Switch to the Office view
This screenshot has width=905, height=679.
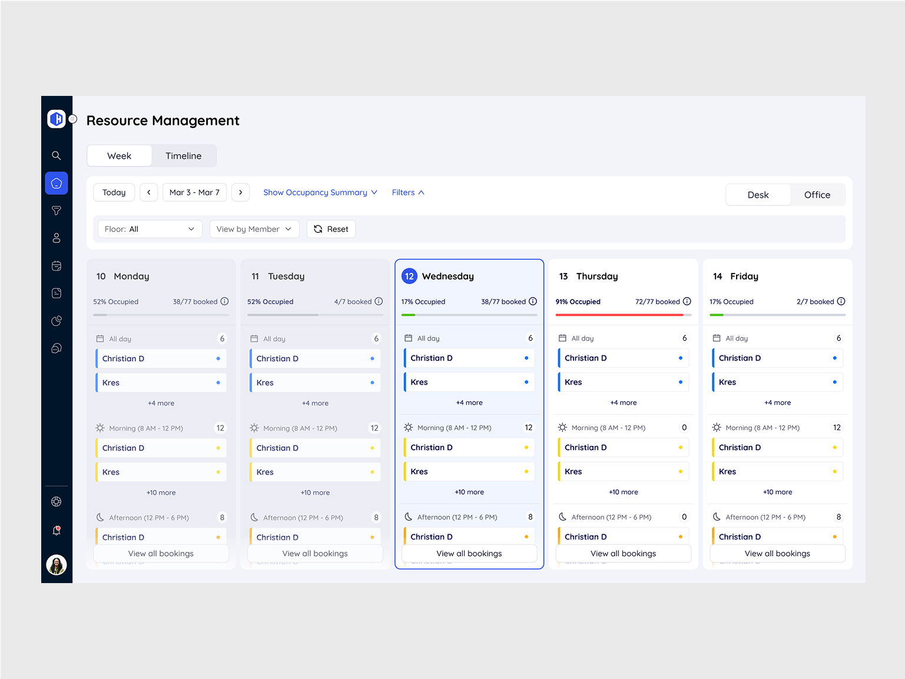pos(817,194)
